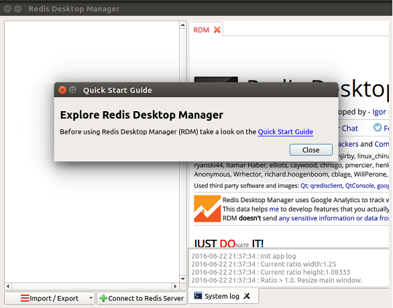Click the main window close button
This screenshot has width=393, height=308.
click(x=8, y=9)
